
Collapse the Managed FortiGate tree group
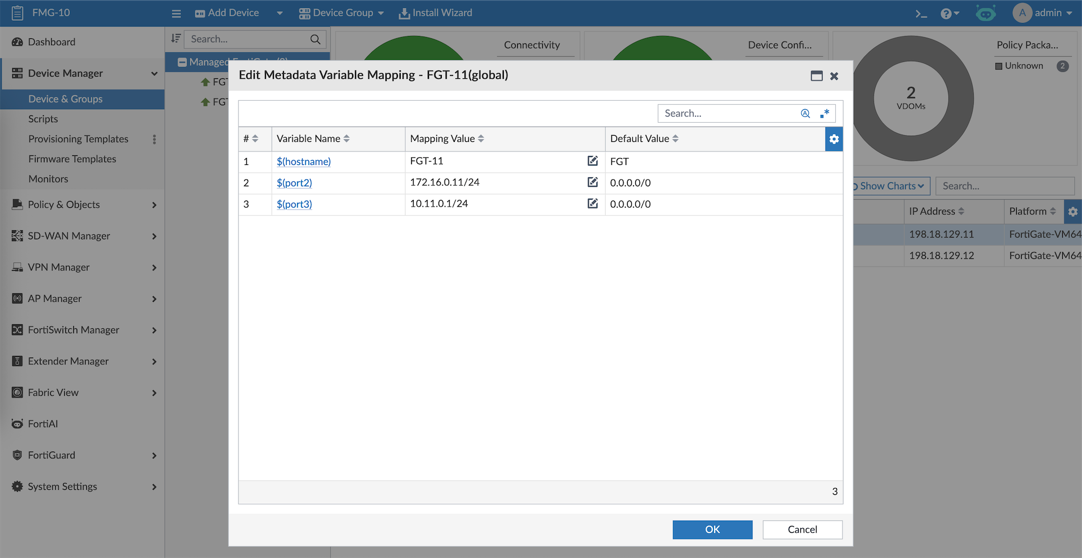click(x=182, y=63)
